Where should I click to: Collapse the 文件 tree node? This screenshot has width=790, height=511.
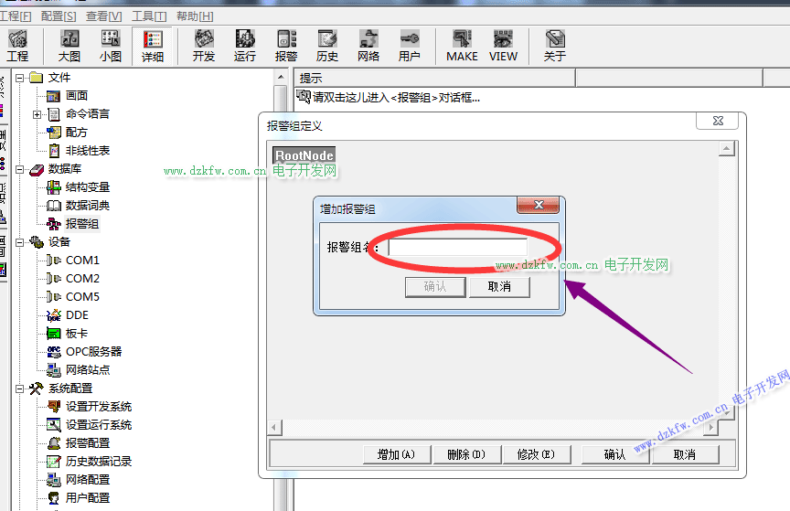tap(19, 78)
